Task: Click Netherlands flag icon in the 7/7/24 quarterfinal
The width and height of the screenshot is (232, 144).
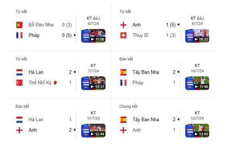Action: 19,72
